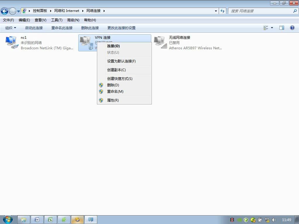Screen dimensions: 299x224
Task: Choose 连接(O) in context menu
Action: click(124, 46)
